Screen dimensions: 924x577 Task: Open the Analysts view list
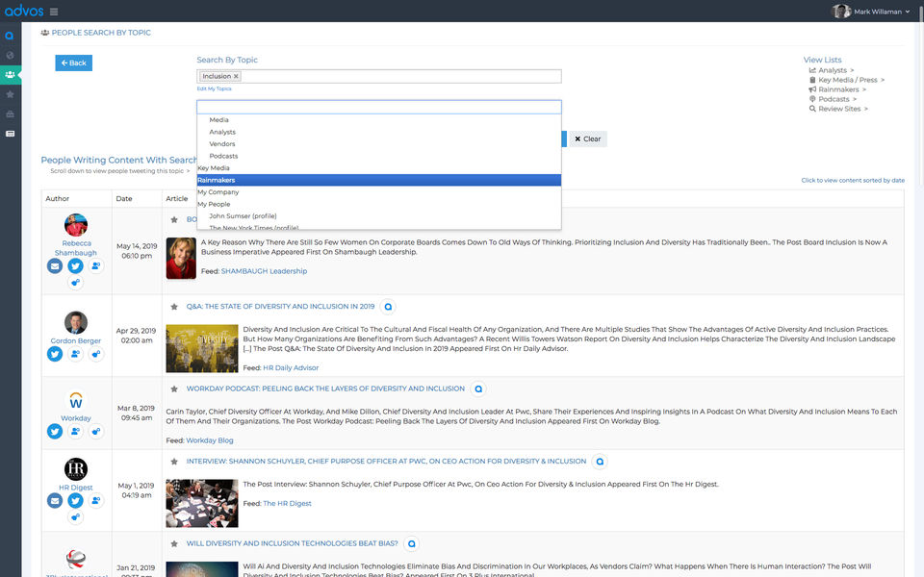pyautogui.click(x=832, y=70)
